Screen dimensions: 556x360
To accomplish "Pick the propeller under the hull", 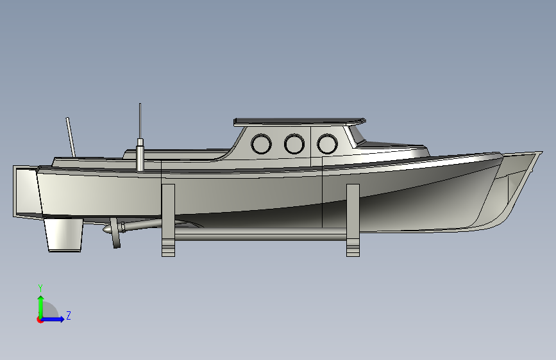I will (x=115, y=233).
